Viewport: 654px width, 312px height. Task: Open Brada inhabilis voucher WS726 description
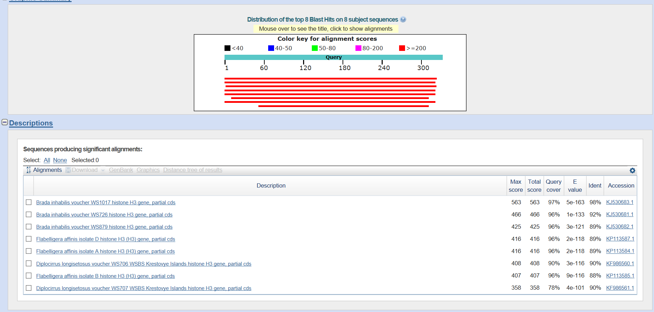click(104, 215)
